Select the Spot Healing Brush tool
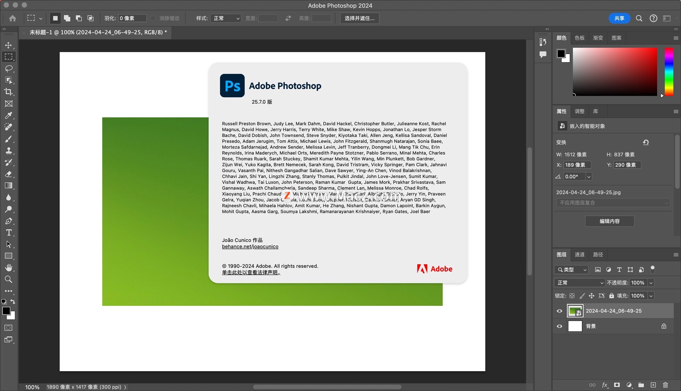The width and height of the screenshot is (681, 391). 9,127
